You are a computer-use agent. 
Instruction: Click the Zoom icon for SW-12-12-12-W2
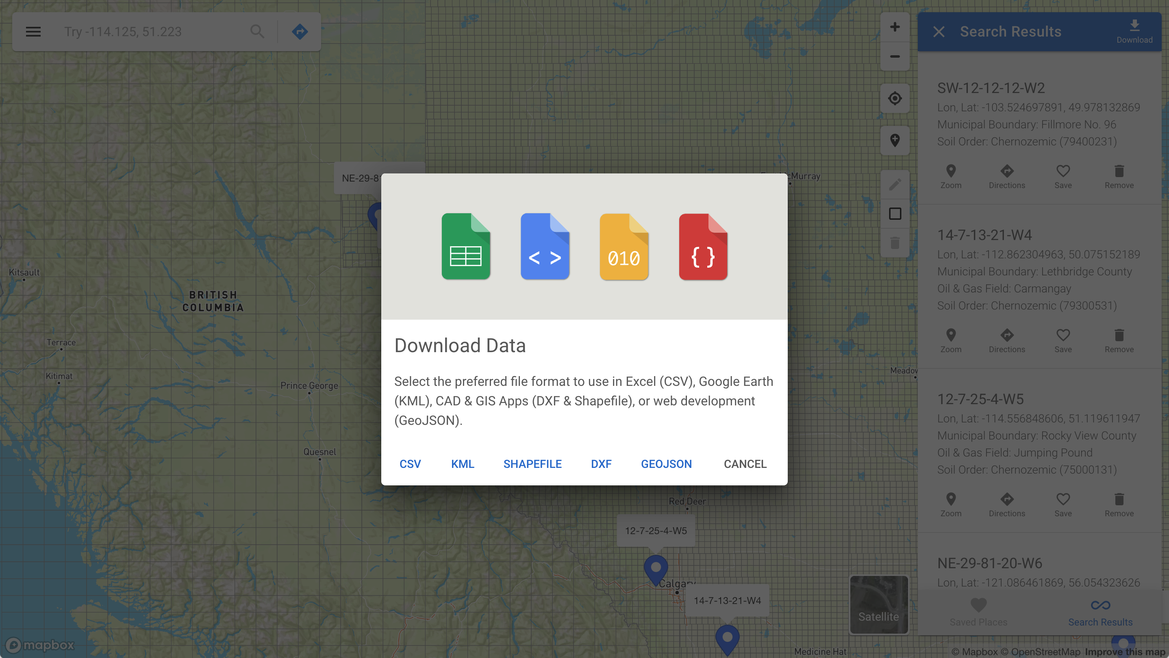951,171
